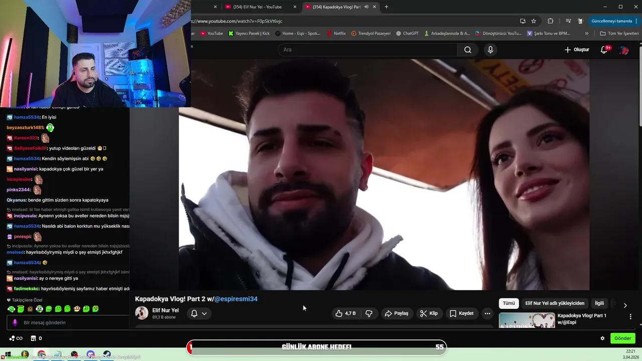Create a clip with the Klip button

429,313
